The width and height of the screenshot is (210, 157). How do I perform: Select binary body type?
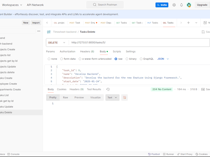tap(127, 59)
